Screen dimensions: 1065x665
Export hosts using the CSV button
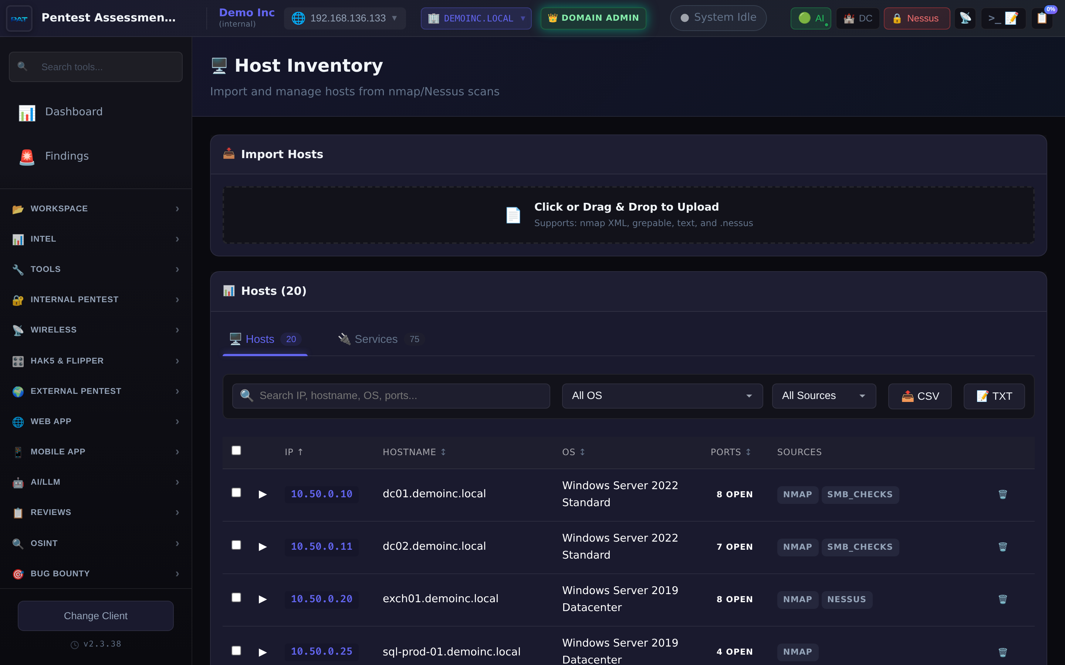919,396
